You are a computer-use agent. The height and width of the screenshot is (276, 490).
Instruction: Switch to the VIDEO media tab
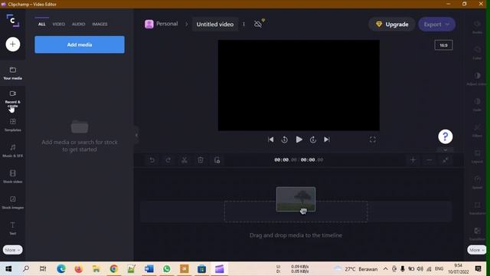(x=59, y=24)
